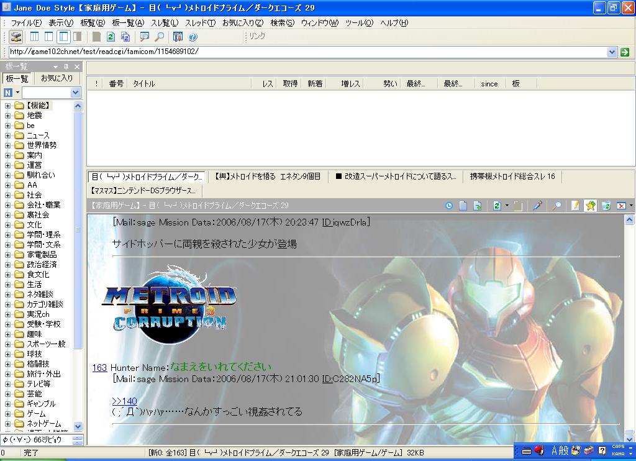
Task: Select the 実況ch tree folder
Action: 38,314
